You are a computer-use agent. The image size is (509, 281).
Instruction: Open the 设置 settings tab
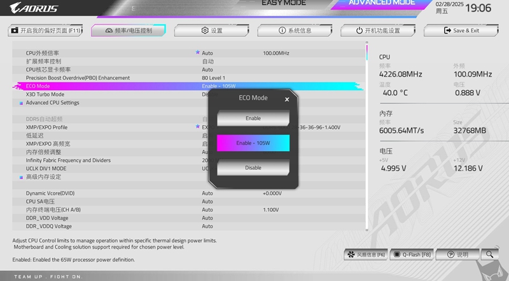[212, 30]
